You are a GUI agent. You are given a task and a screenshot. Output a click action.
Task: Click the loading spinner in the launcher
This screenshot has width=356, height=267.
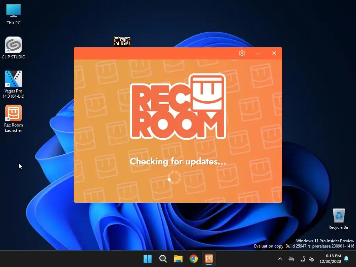[175, 177]
